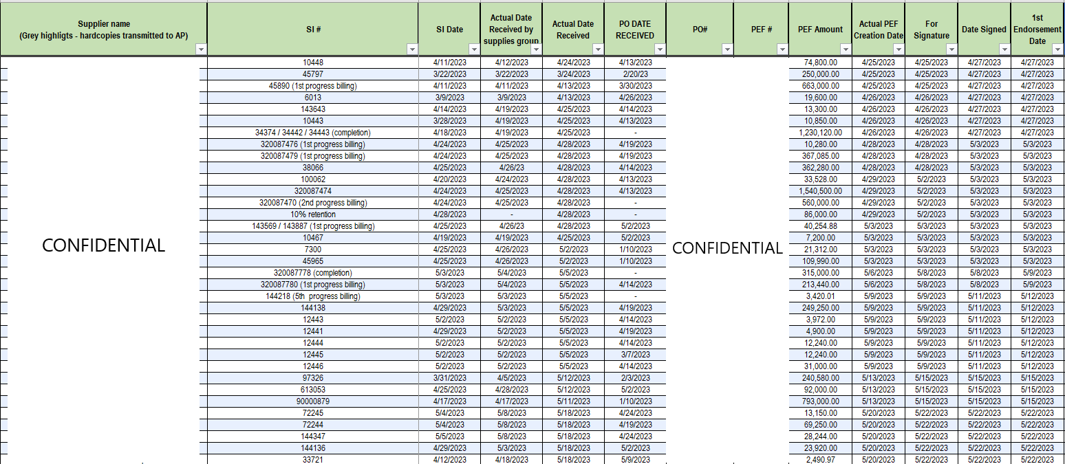Open the SI # column filter arrow
Screen dimensions: 1065x464
tap(412, 49)
